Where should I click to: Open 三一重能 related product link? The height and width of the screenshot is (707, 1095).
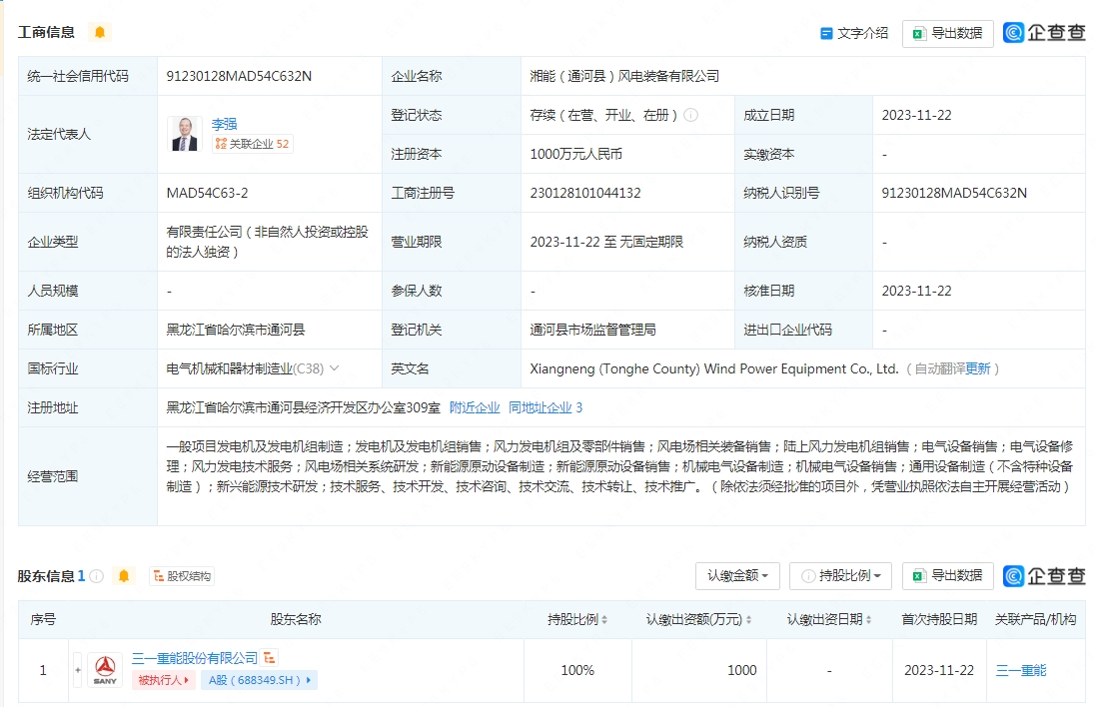point(1021,670)
